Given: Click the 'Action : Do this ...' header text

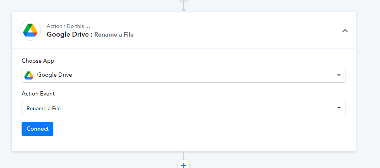Looking at the screenshot, I should [x=69, y=26].
